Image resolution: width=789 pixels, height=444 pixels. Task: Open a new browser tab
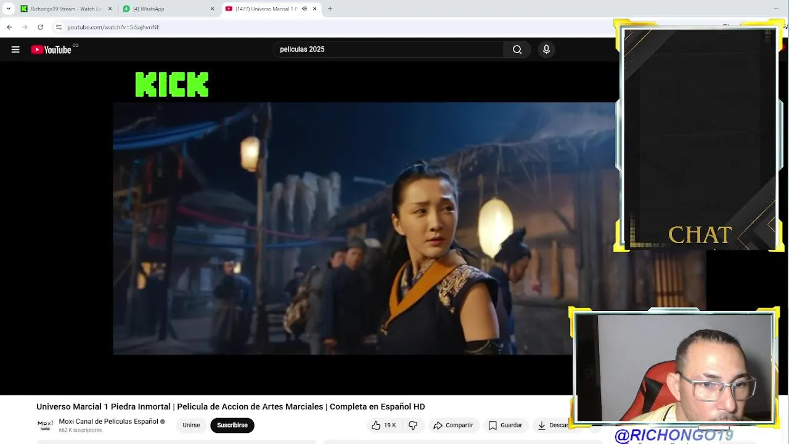pyautogui.click(x=330, y=9)
